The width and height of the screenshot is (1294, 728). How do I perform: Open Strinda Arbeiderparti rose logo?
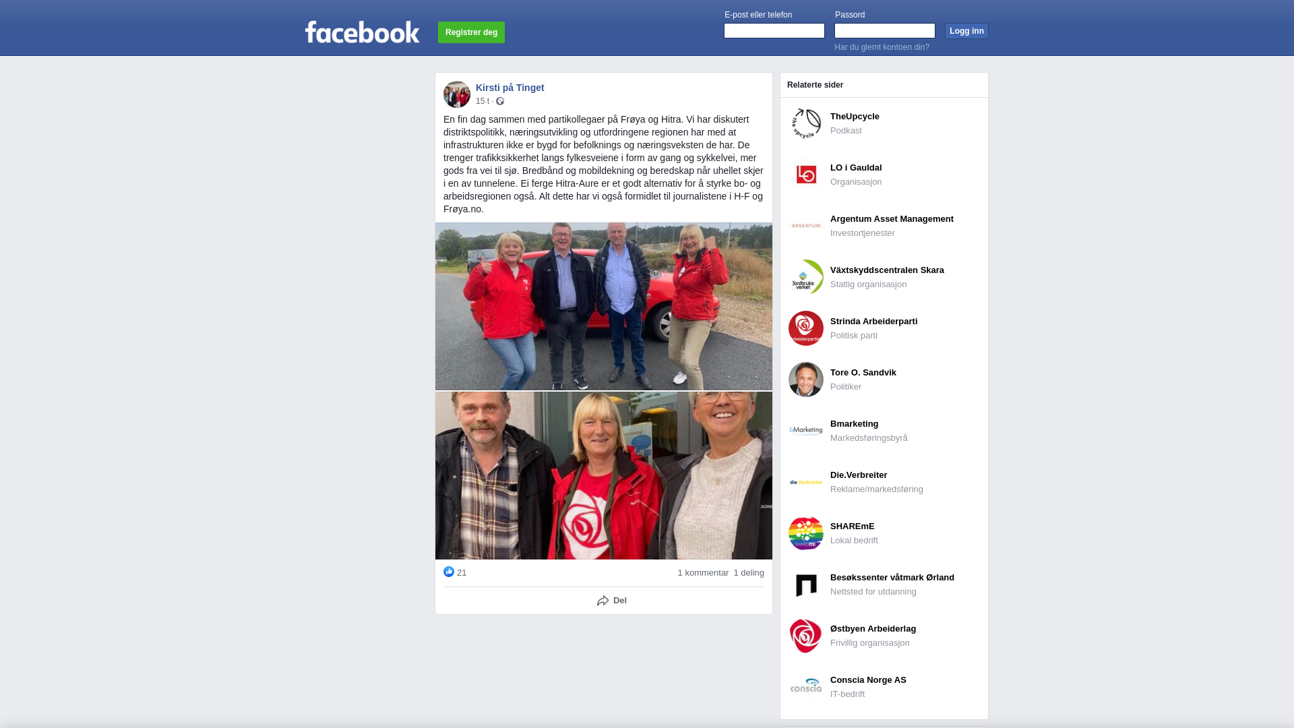[806, 328]
